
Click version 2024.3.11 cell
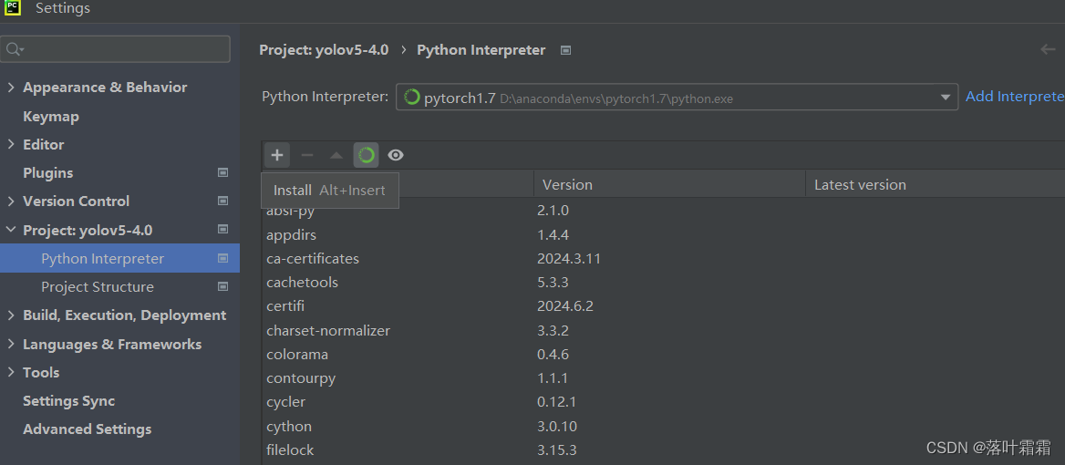tap(568, 259)
